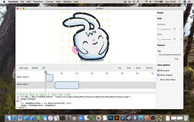Uncheck the Show grid checkbox

point(158,70)
